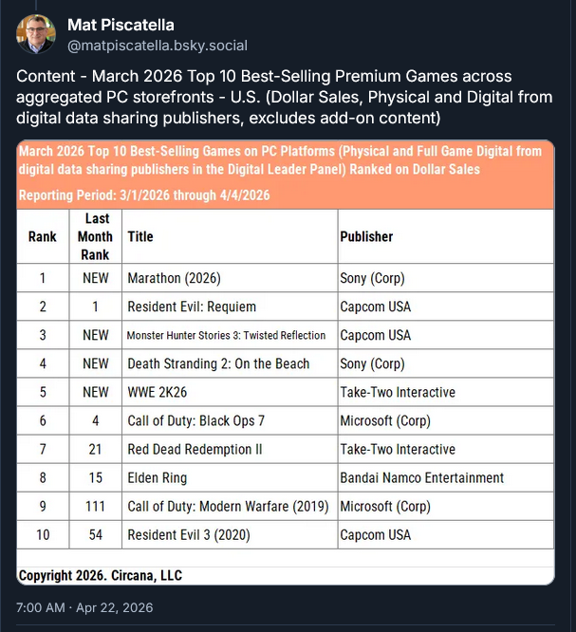The image size is (576, 632).
Task: Select the Resident Evil: Requiem row
Action: coord(286,307)
